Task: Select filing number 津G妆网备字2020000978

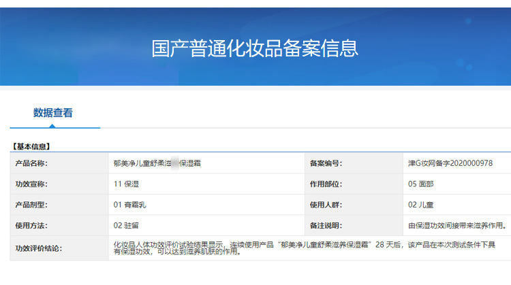Action: (450, 163)
